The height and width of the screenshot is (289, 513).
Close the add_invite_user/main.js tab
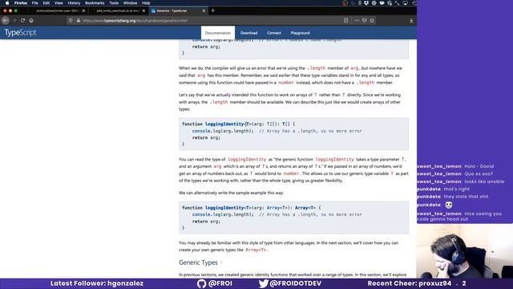click(x=143, y=10)
